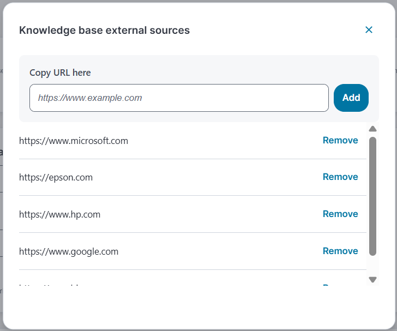The width and height of the screenshot is (397, 331).
Task: Remove the https://www.microsoft.com source
Action: 340,140
